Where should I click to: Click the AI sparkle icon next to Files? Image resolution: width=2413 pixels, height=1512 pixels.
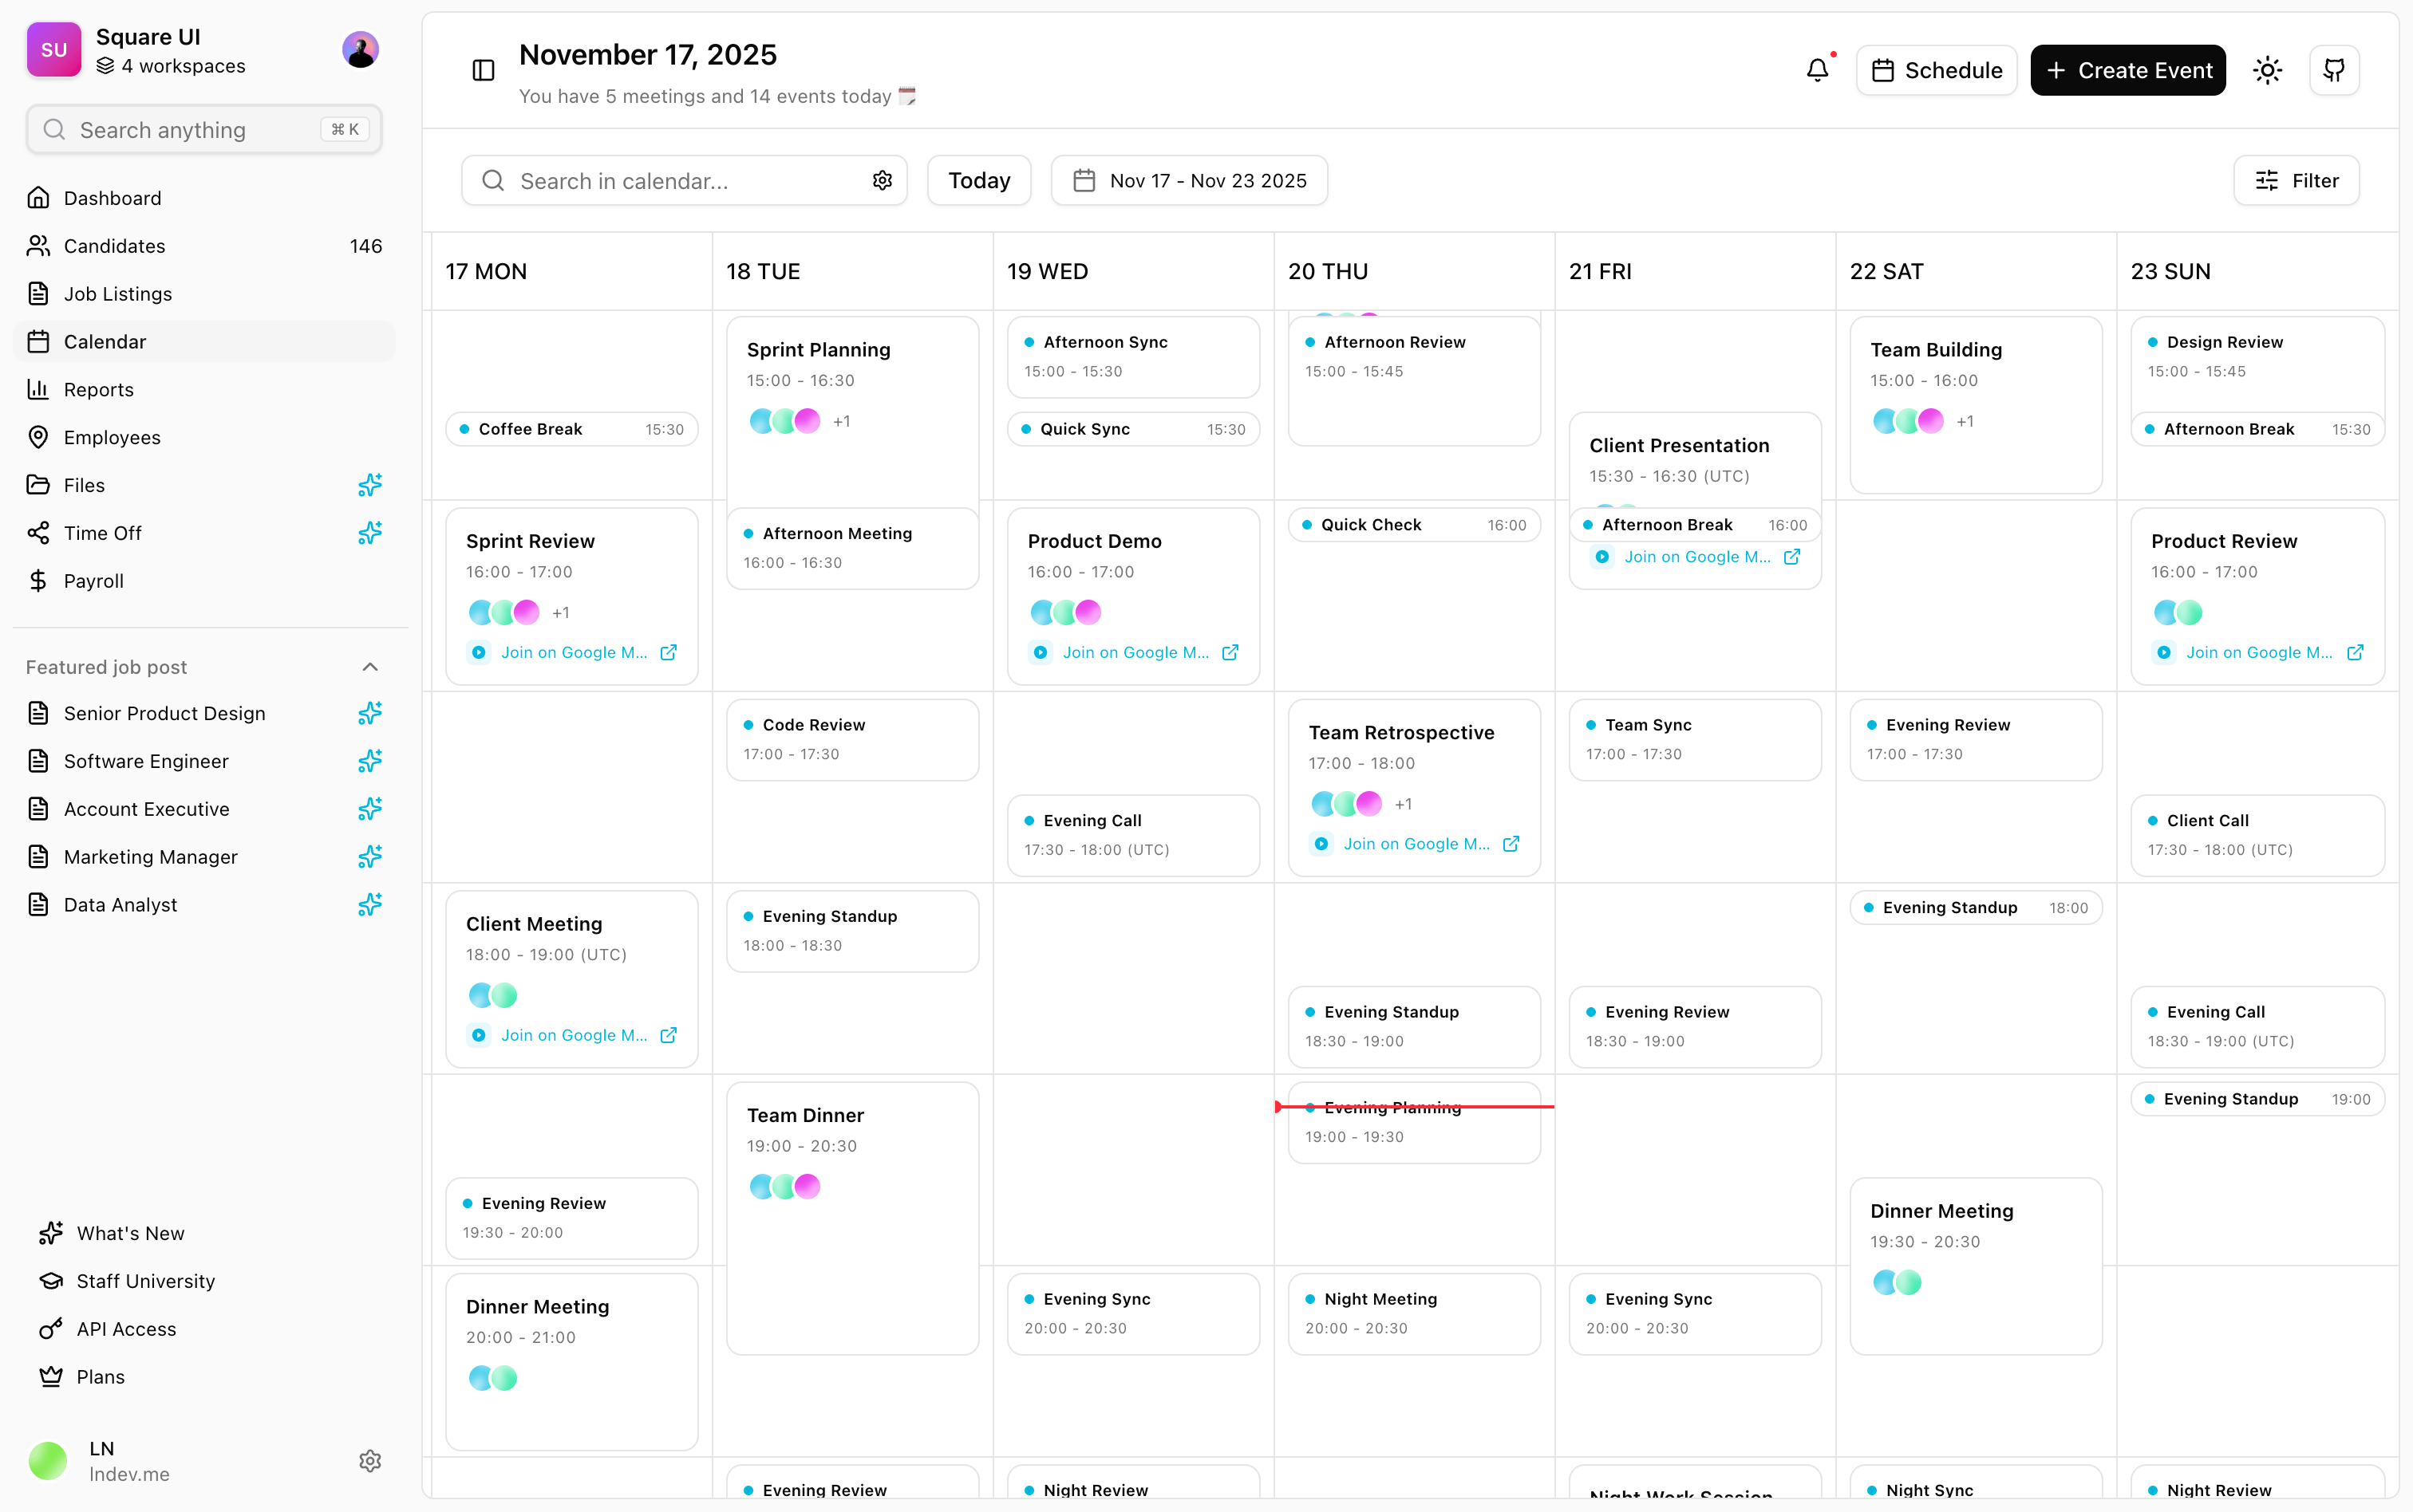coord(369,485)
